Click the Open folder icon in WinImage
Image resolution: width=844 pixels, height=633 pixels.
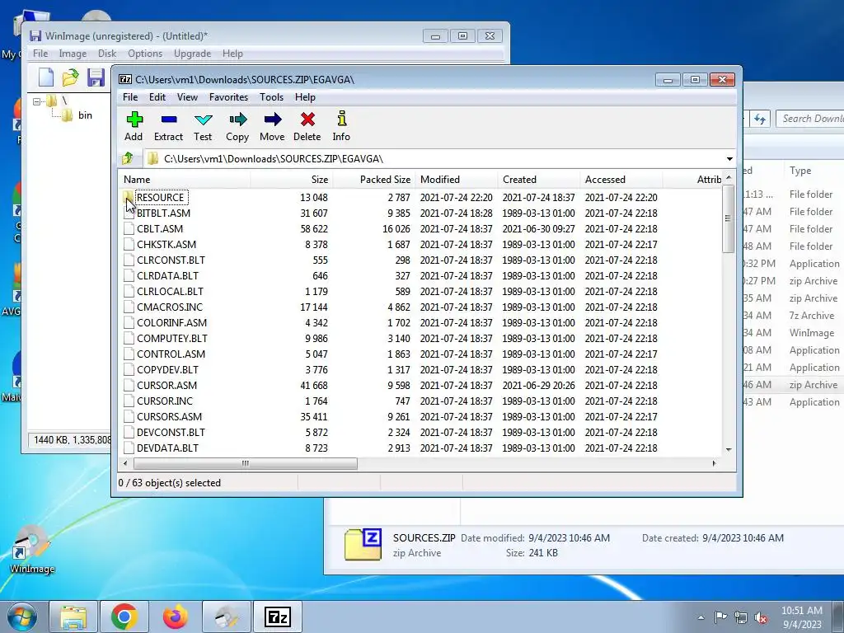(x=71, y=77)
